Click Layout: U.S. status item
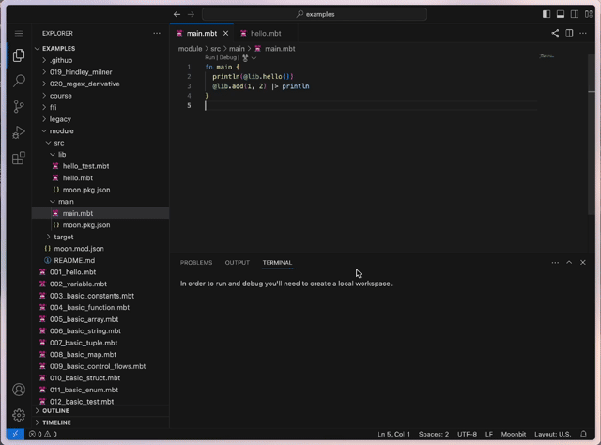Viewport: 601px width, 445px height. (553, 434)
